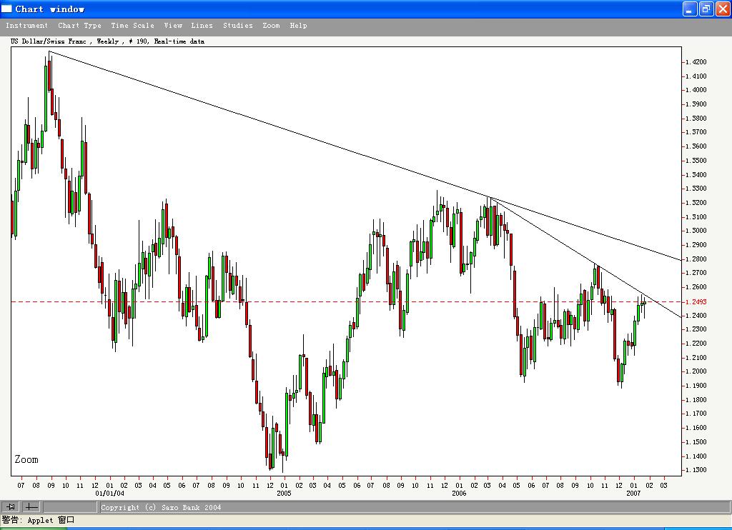This screenshot has height=530, width=732.
Task: Open the View menu
Action: 173,25
